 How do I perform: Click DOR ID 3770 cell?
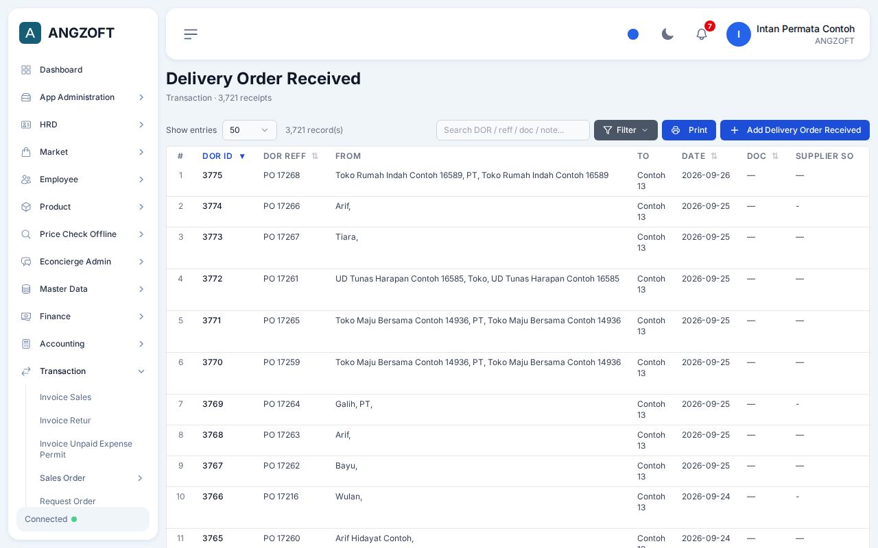(213, 362)
